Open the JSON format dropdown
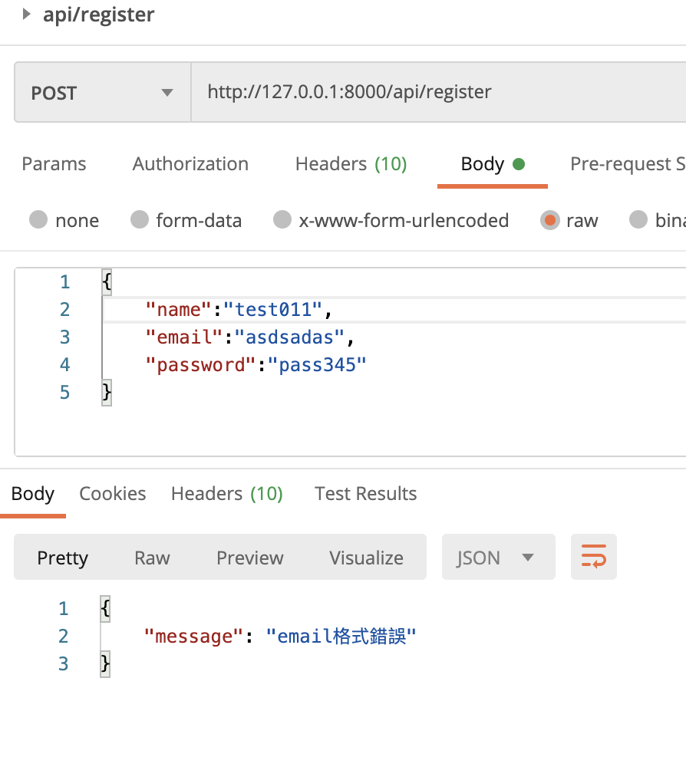The width and height of the screenshot is (686, 770). pos(497,558)
